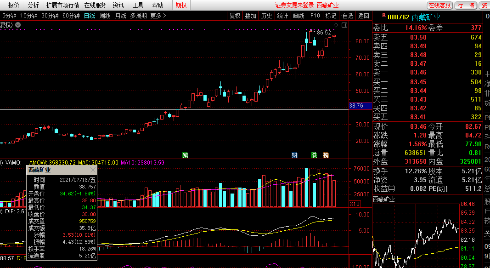Click the 卖一 price 83.46
Screen dimensions: 490x268
pyautogui.click(x=418, y=72)
